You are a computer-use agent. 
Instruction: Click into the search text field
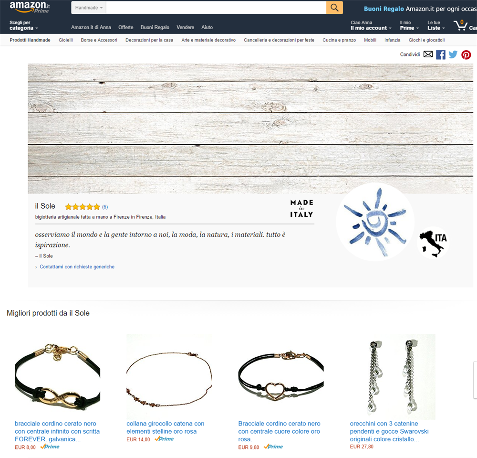pos(216,8)
